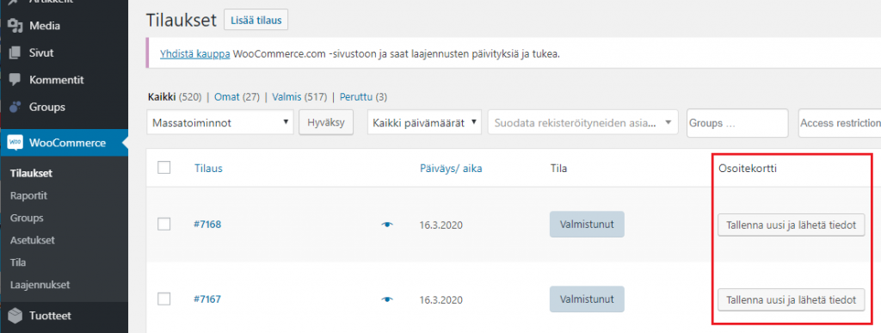
Task: Open order #7167 link
Action: (x=207, y=299)
